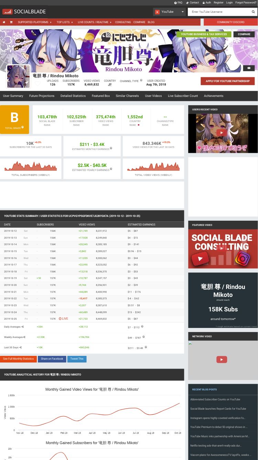Click the heart favorite icon under channel name
Image resolution: width=258 pixels, height=460 pixels.
[37, 83]
